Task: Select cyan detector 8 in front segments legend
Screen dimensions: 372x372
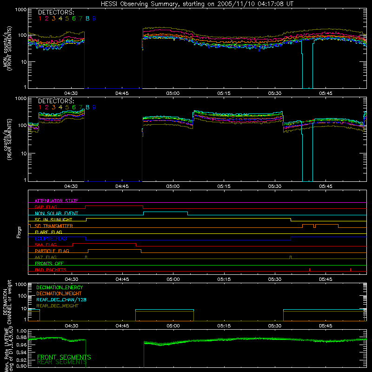Action: click(x=87, y=19)
